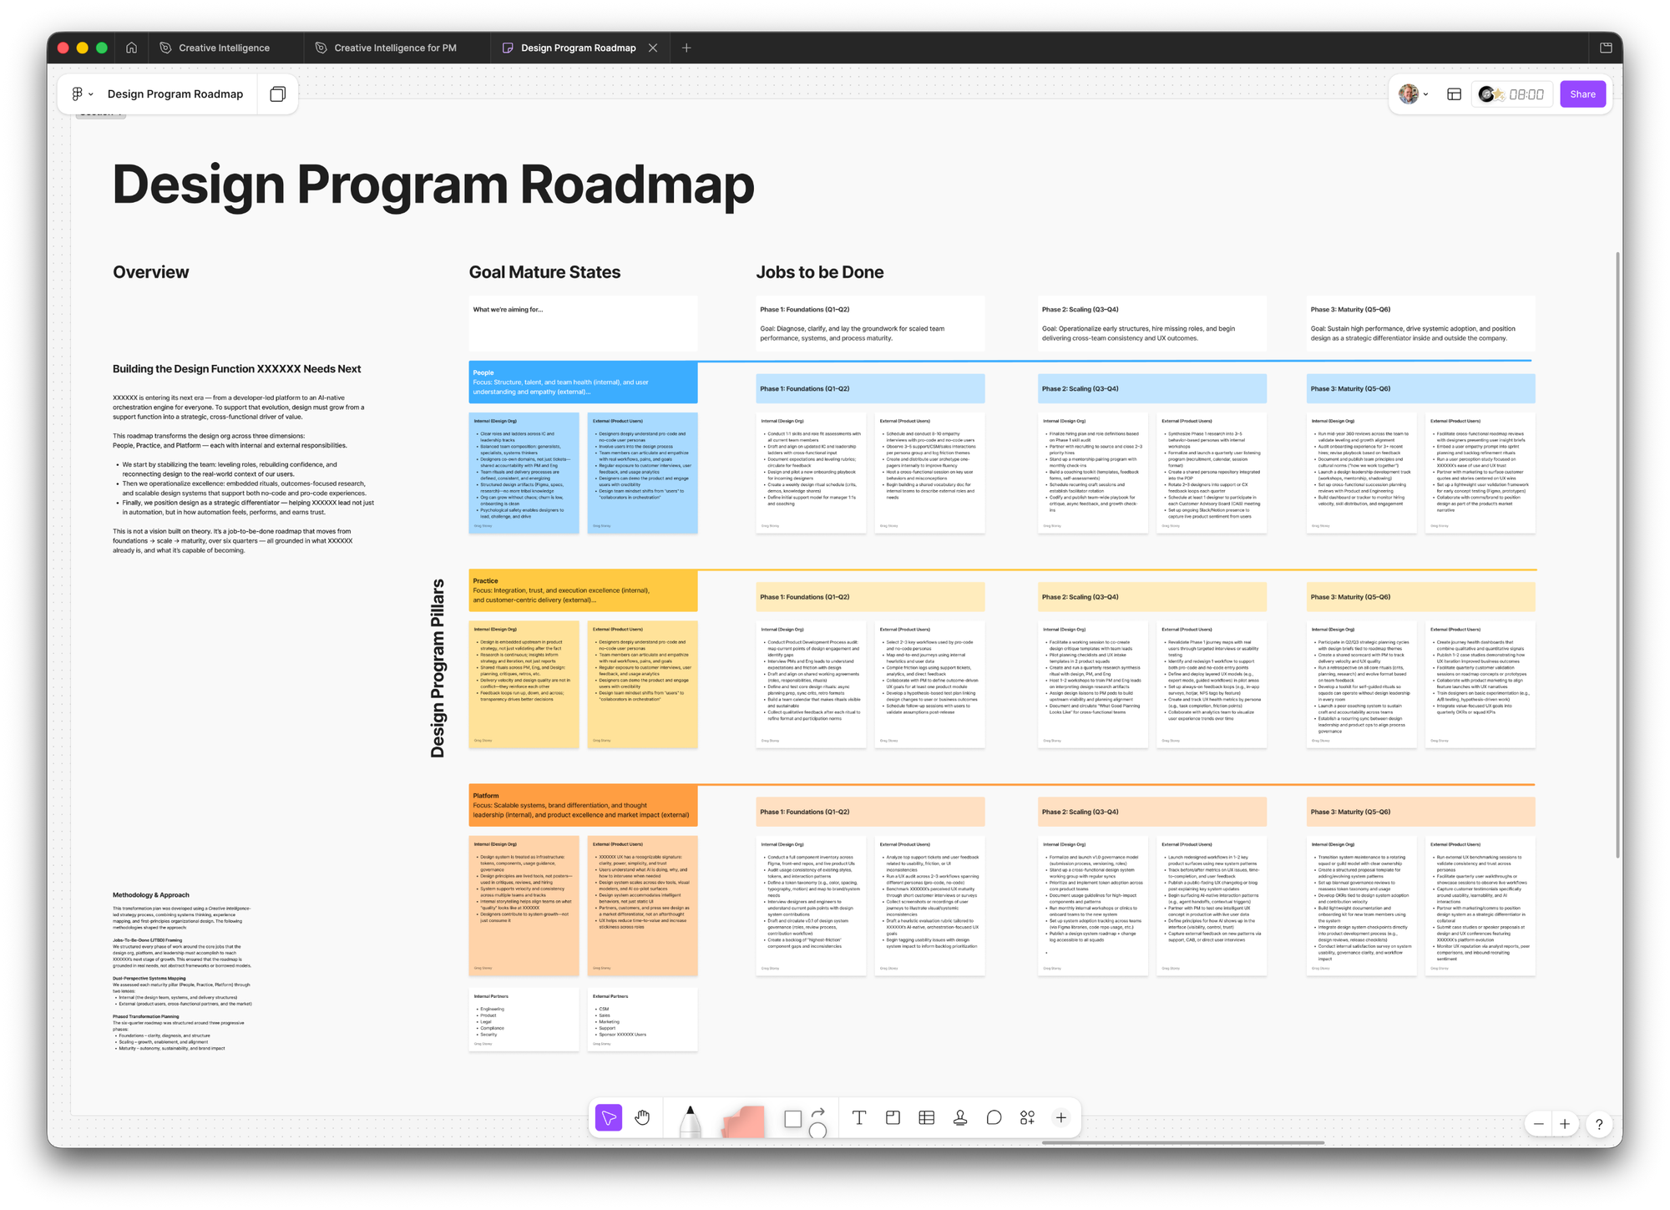Open the FigJam main menu dropdown
Image resolution: width=1670 pixels, height=1210 pixels.
pyautogui.click(x=82, y=94)
